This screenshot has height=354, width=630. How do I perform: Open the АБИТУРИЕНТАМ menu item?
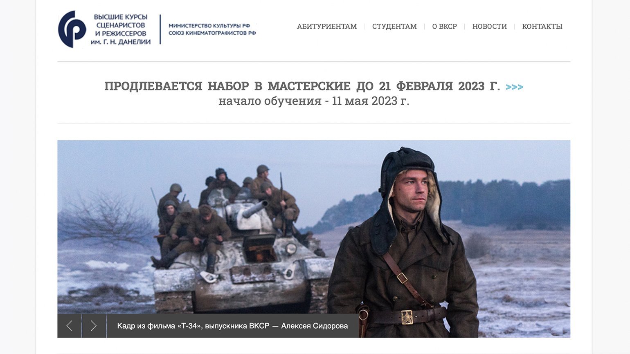[x=327, y=26]
